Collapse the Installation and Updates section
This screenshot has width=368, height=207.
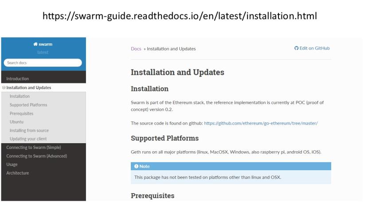(4, 88)
